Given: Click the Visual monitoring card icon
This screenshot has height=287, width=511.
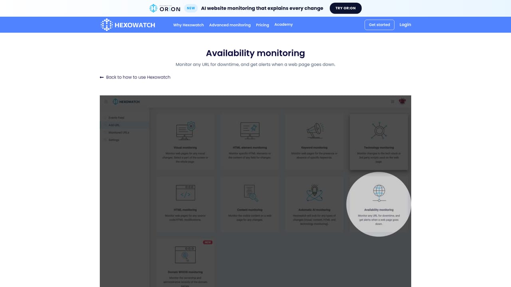Looking at the screenshot, I should [186, 131].
